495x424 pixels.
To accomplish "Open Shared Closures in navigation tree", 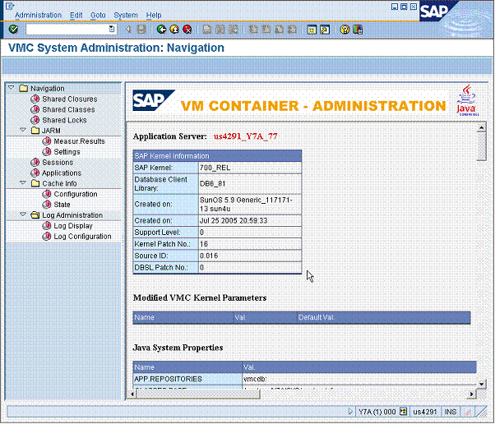I will click(69, 99).
